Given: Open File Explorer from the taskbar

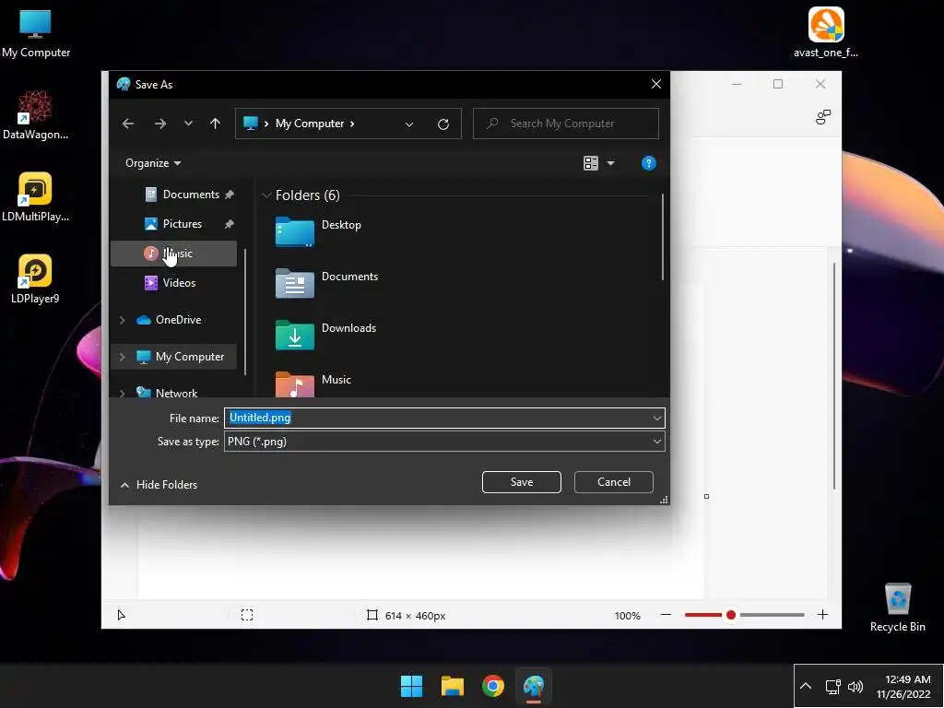Looking at the screenshot, I should (x=452, y=686).
